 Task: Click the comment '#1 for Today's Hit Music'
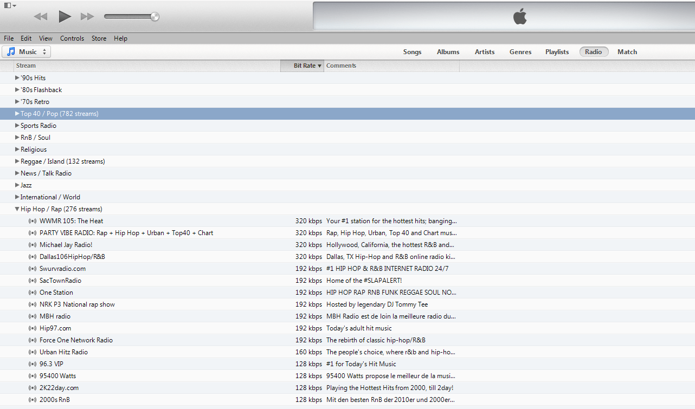[361, 364]
